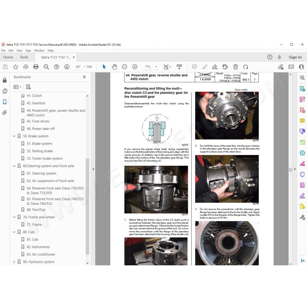Screen dimensions: 307x307
Task: Click the Delete page trash icon
Action: (236, 67)
